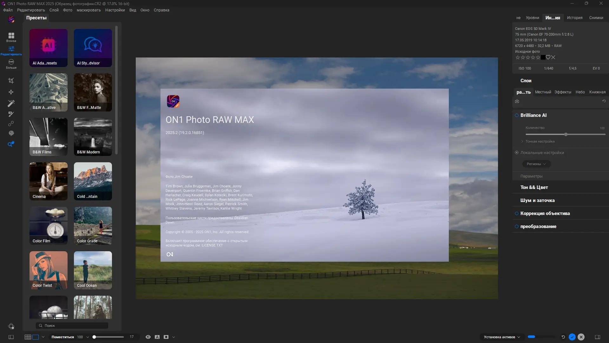609x343 pixels.
Task: Adjust the Brilliance AI Количество slider
Action: point(566,134)
